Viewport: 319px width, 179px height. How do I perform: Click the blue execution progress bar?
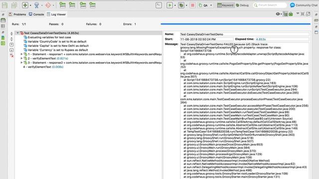[236, 24]
